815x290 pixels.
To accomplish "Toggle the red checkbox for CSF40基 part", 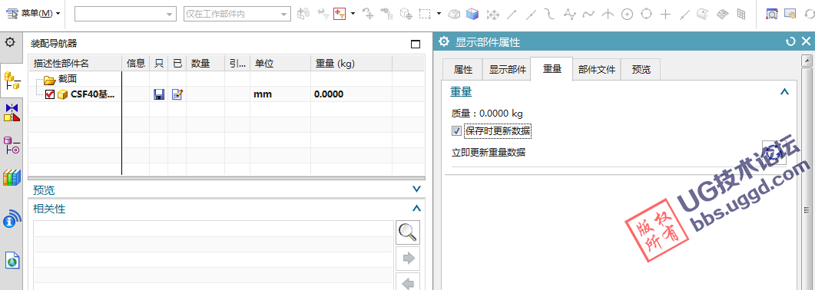I will click(x=51, y=94).
